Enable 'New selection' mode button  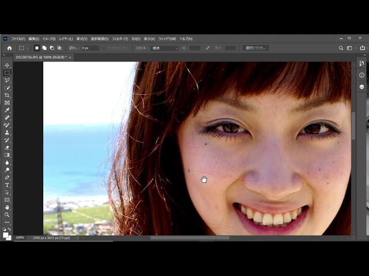tap(37, 48)
